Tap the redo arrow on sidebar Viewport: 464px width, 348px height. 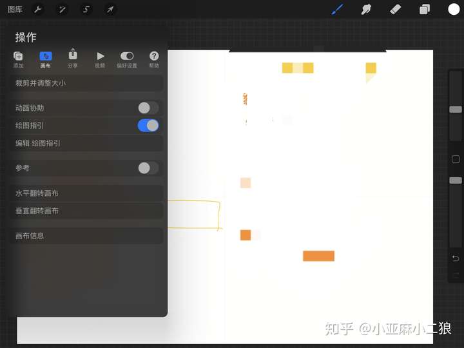click(x=456, y=275)
